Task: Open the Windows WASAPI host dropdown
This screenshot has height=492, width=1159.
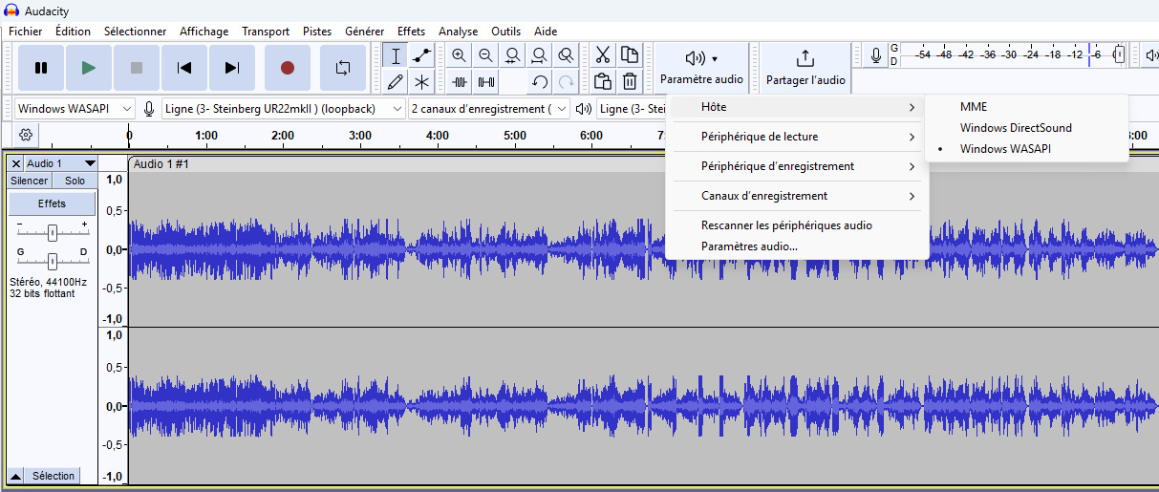Action: coord(75,109)
